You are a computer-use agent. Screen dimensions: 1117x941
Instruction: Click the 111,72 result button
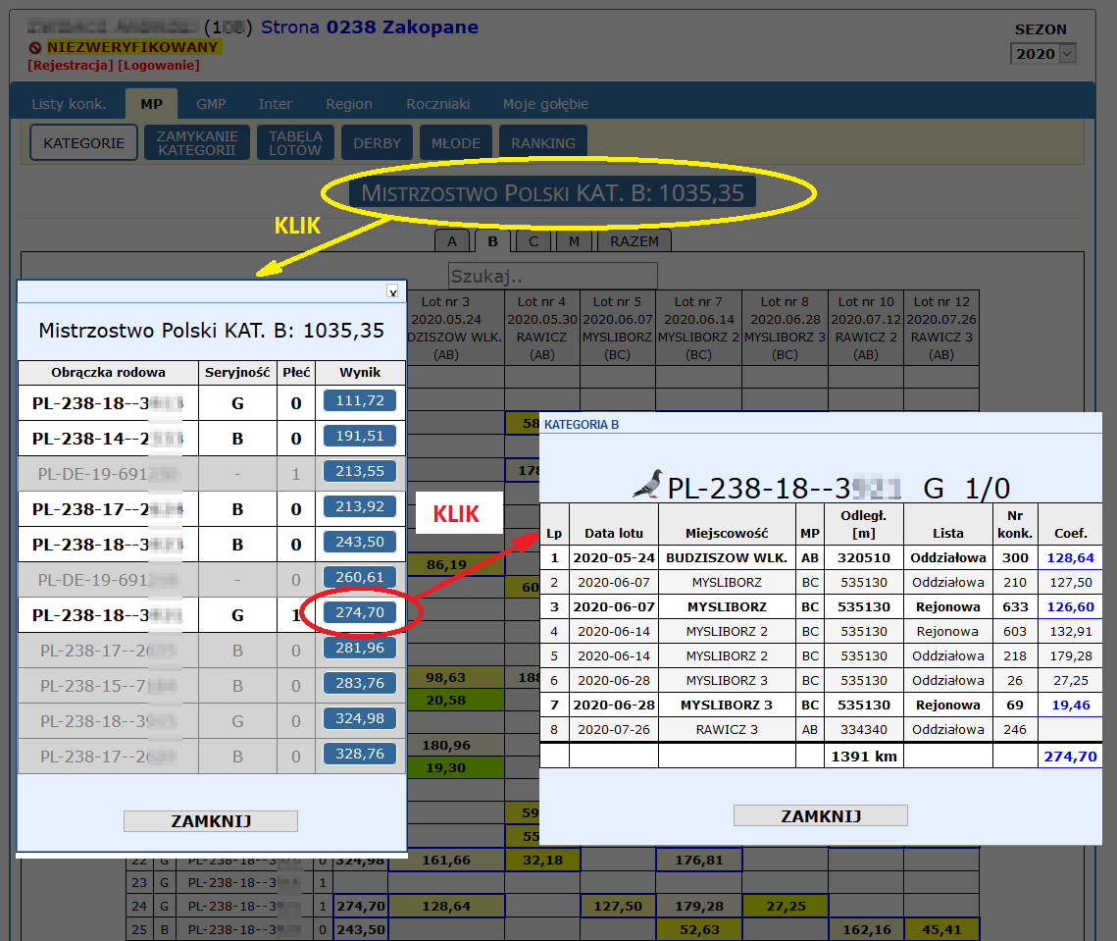[360, 400]
